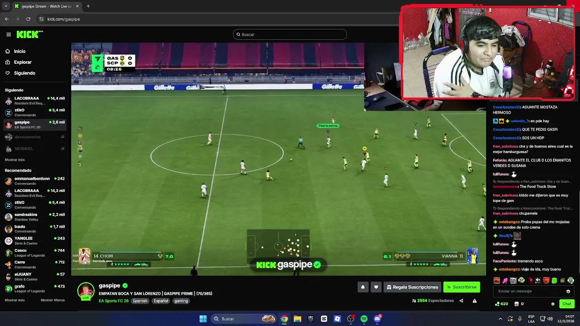Image resolution: width=580 pixels, height=326 pixels.
Task: Open LACOBRAAA channel under Siguiendo
Action: 35,101
